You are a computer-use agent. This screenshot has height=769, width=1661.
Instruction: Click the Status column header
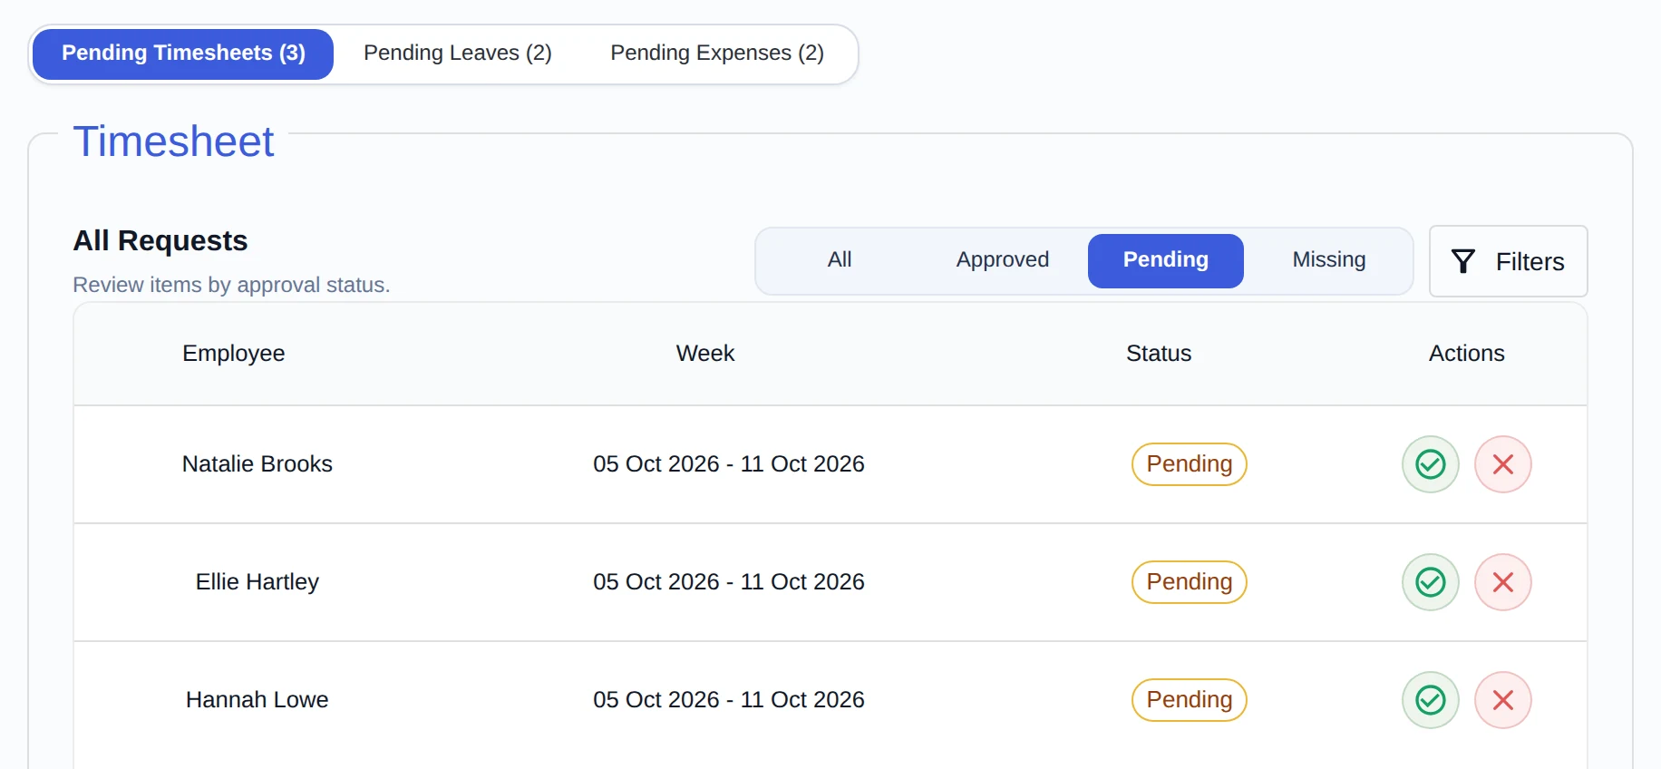point(1159,354)
